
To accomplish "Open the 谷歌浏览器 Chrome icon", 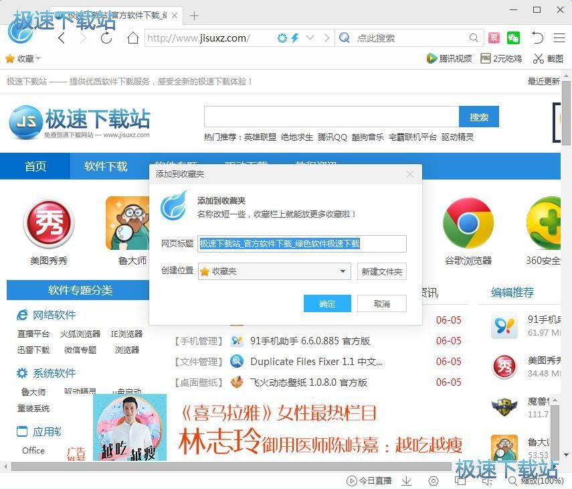I will tap(468, 223).
